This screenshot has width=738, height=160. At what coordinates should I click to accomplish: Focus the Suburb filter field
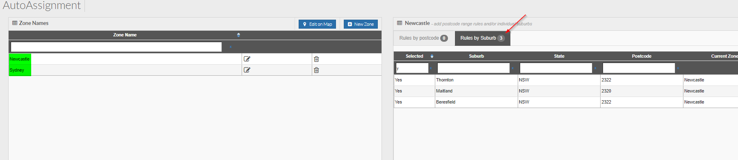click(473, 68)
